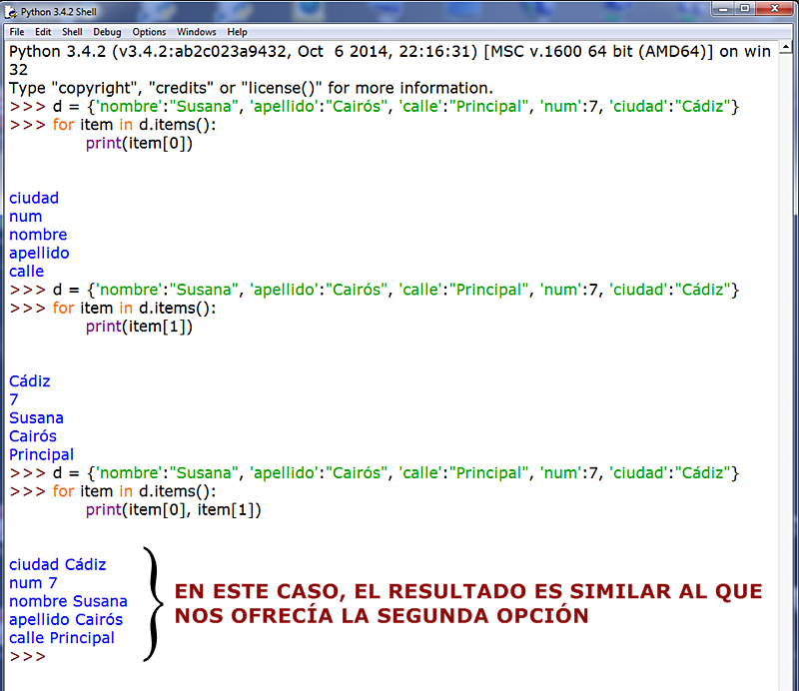Viewport: 799px width, 691px height.
Task: Click the Python logo icon in the title bar
Action: pyautogui.click(x=10, y=12)
